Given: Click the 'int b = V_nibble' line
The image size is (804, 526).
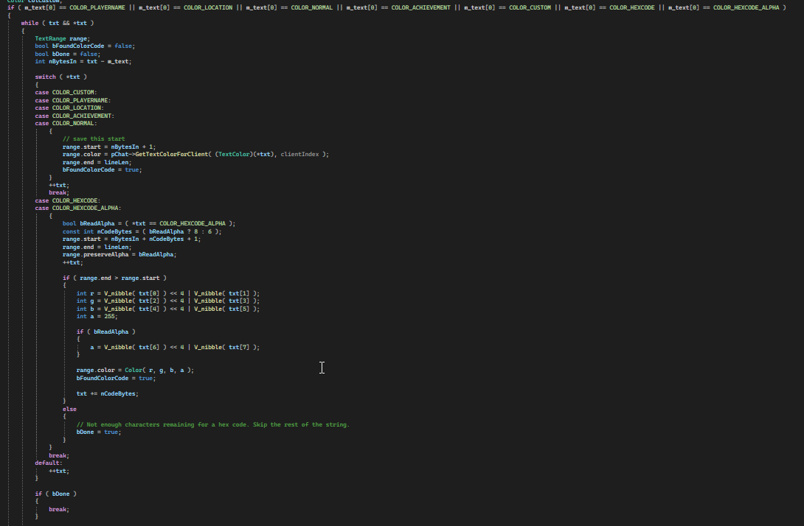Looking at the screenshot, I should click(168, 309).
